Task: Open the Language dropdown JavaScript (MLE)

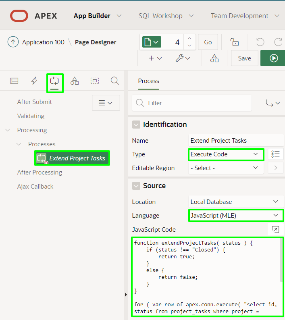Action: (236, 216)
